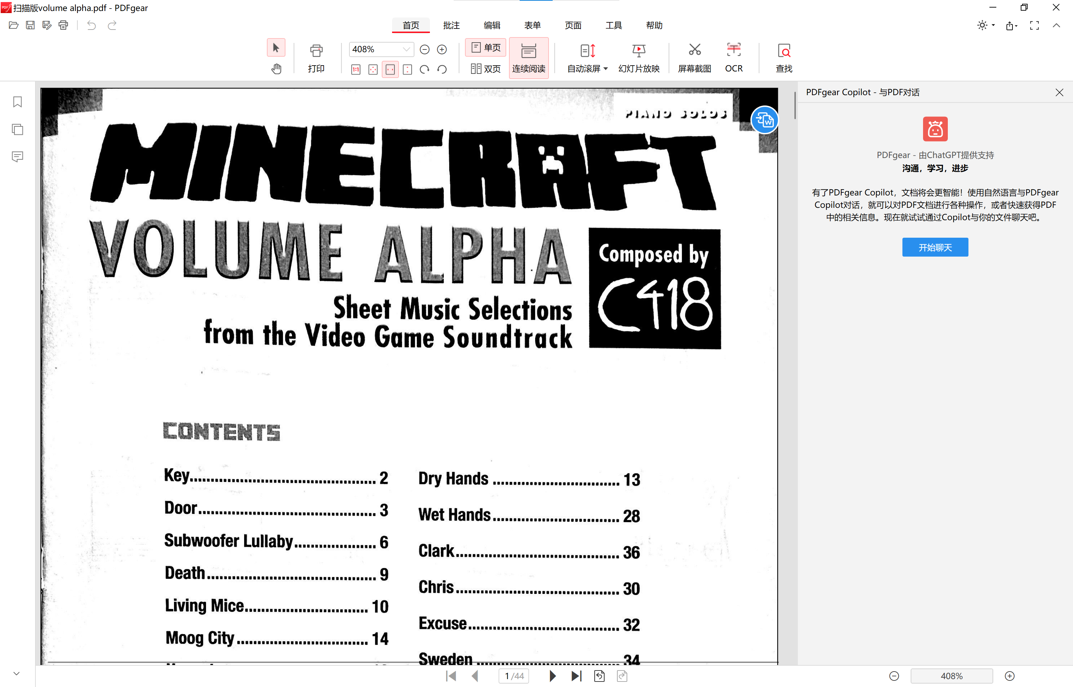Rotate the page counterclockwise
The height and width of the screenshot is (687, 1073).
[x=442, y=70]
